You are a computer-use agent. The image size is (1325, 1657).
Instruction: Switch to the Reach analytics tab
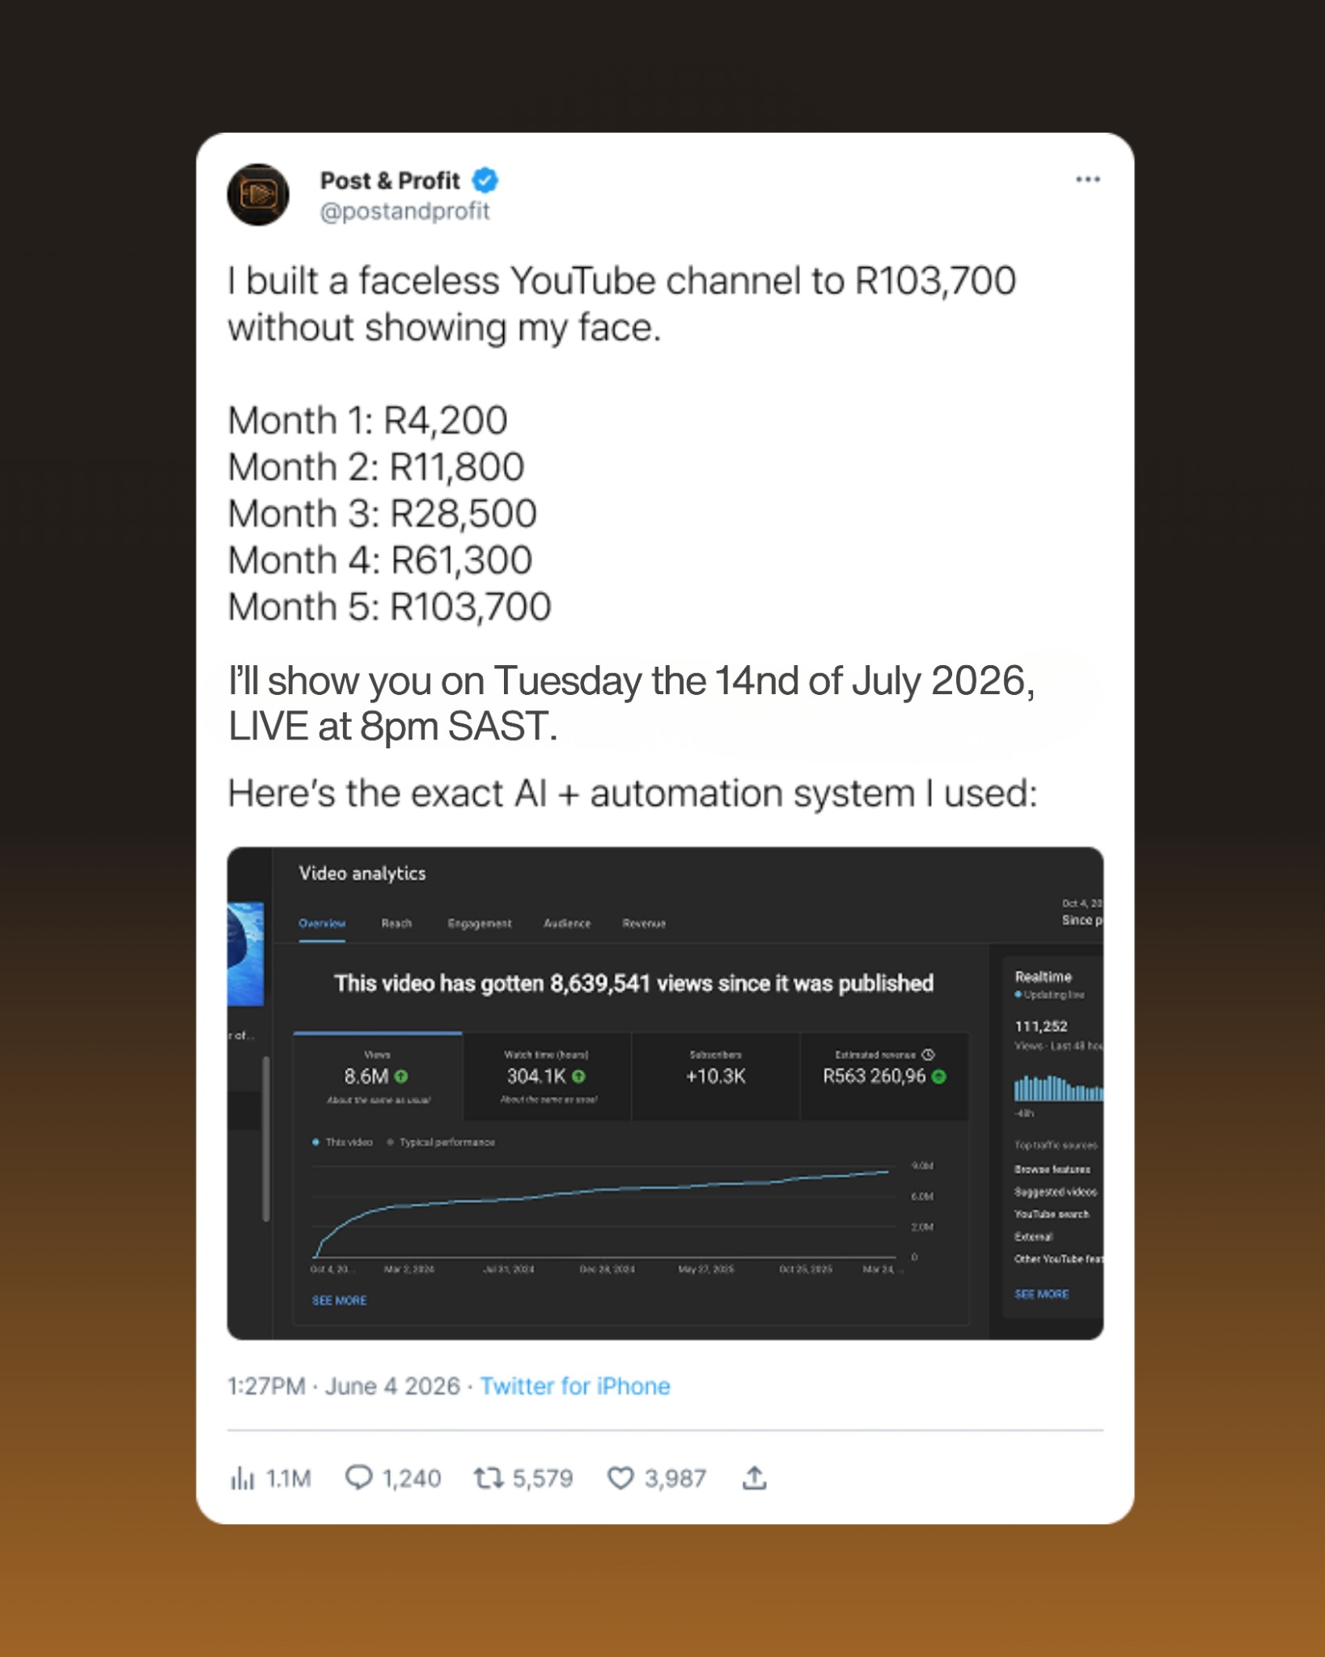[396, 923]
